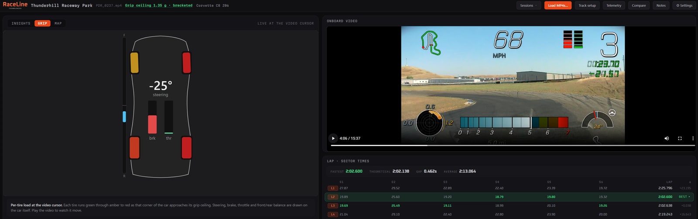This screenshot has width=698, height=219.
Task: Mute the onboard video volume
Action: tap(667, 138)
